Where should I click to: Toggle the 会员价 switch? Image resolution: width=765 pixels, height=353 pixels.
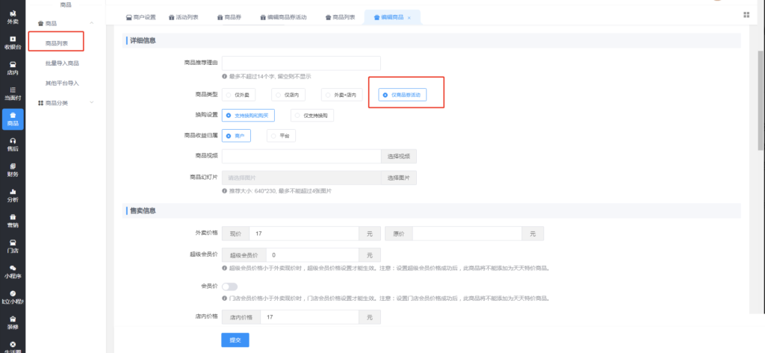coord(229,287)
